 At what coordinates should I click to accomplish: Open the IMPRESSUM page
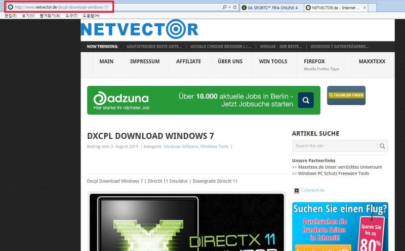click(x=145, y=61)
